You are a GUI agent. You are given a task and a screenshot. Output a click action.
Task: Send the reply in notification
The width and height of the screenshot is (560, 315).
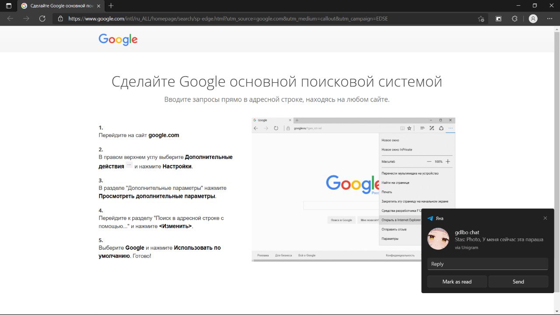coord(518,282)
